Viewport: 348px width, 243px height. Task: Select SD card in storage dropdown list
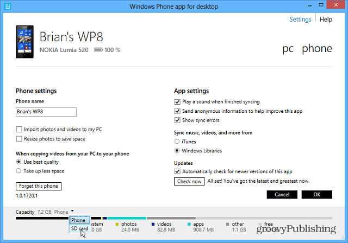79,228
